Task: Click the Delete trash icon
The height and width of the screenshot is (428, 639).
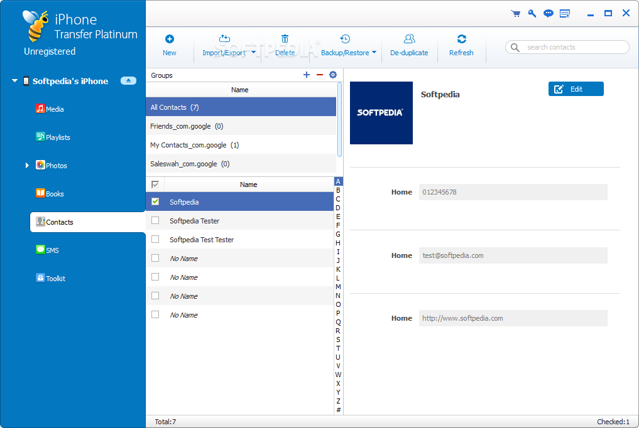Action: click(285, 39)
